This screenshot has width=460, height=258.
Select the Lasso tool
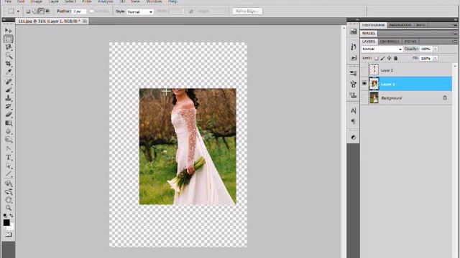click(8, 47)
